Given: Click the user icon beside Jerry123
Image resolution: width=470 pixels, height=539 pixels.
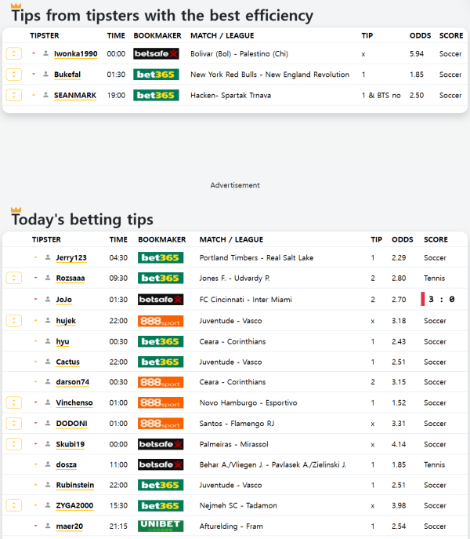Looking at the screenshot, I should 48,258.
